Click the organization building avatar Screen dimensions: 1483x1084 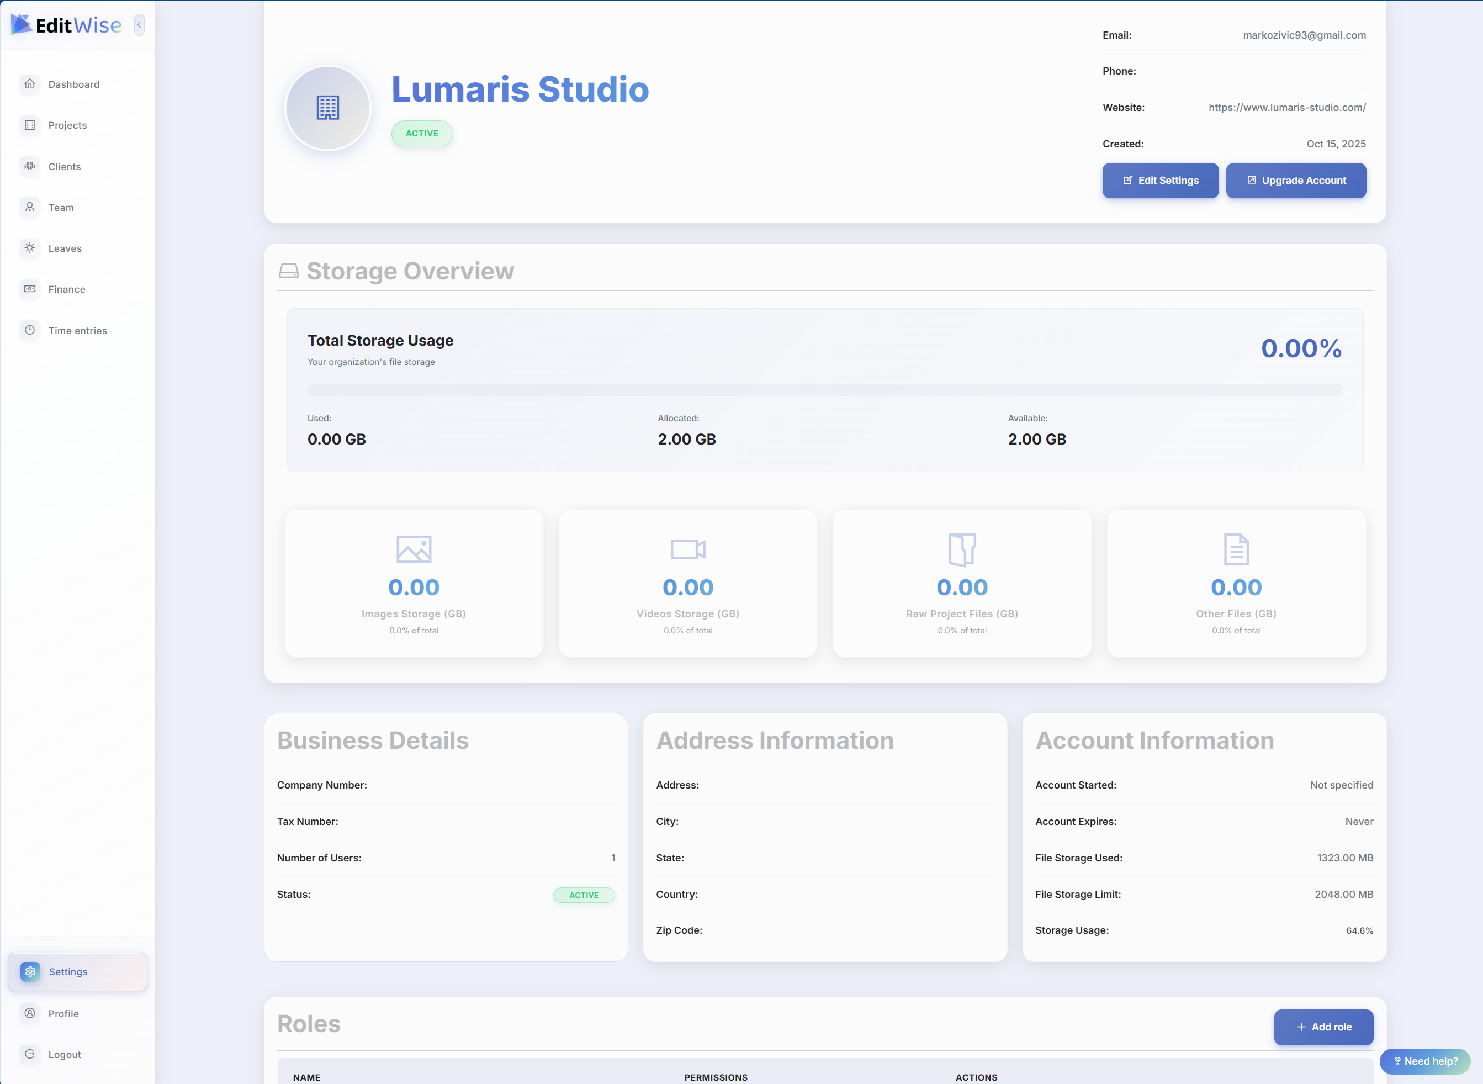328,108
